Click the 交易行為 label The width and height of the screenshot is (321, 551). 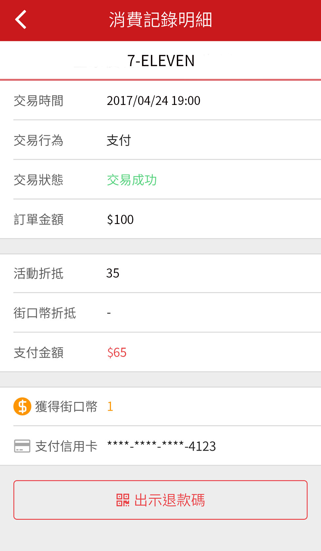tap(38, 140)
